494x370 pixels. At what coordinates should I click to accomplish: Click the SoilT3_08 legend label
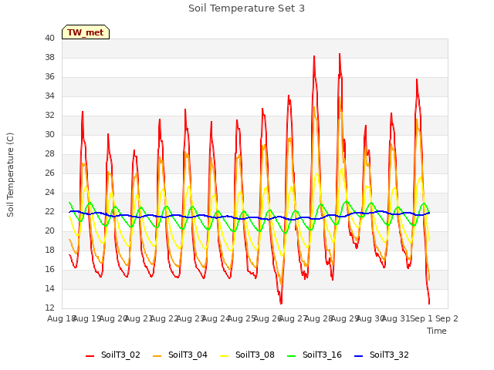255,355
